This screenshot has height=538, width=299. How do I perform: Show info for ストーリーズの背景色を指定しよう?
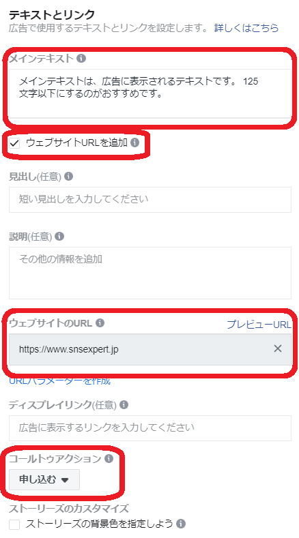(181, 524)
